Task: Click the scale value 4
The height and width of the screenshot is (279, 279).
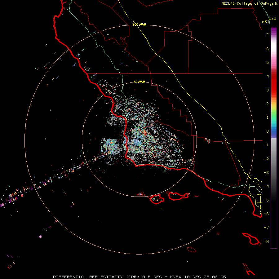Action: coord(268,76)
